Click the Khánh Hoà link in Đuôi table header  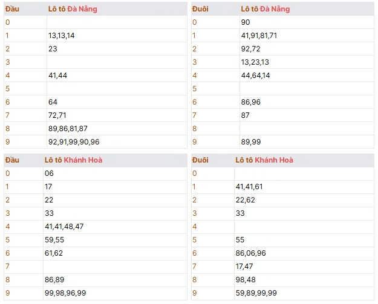(x=274, y=160)
